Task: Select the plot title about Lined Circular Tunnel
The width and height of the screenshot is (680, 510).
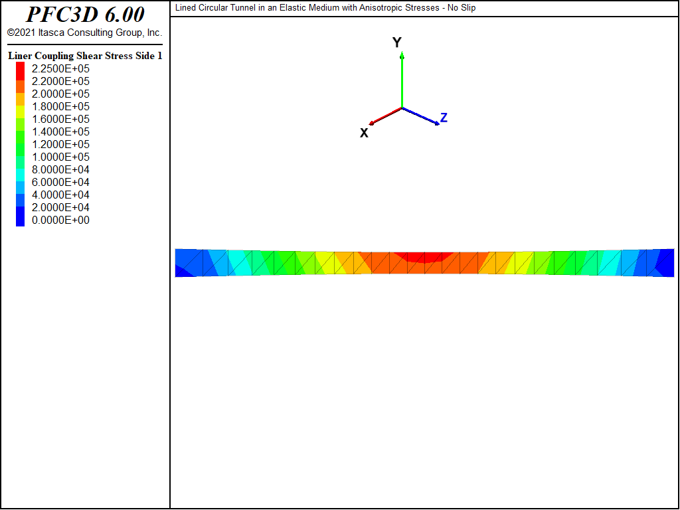Action: [x=325, y=8]
